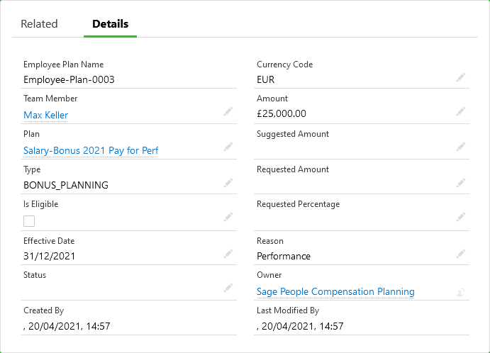The image size is (490, 353).
Task: Click edit pencil in Is Eligible row
Action: point(228,217)
